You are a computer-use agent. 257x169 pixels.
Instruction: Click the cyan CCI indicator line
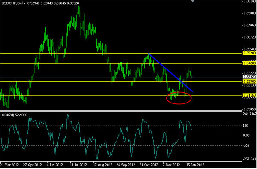click(x=97, y=137)
